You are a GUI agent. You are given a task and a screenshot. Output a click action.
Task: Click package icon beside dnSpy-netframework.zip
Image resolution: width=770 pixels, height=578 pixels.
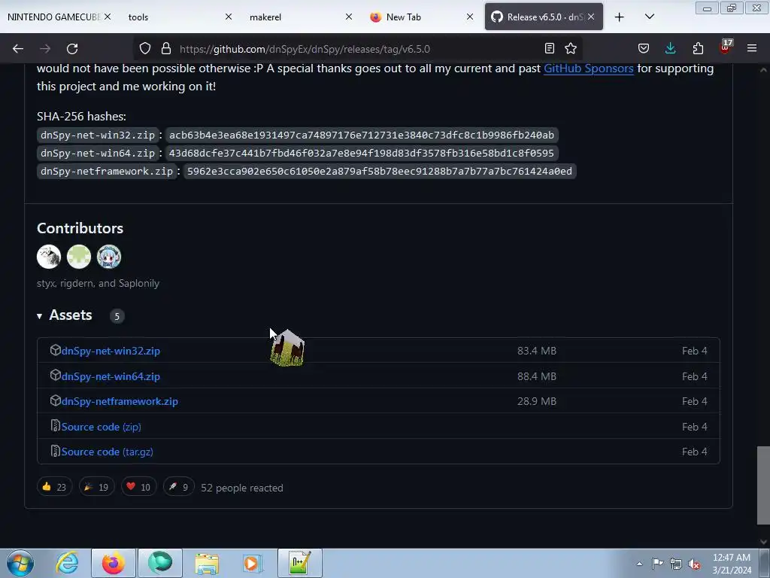tap(55, 400)
